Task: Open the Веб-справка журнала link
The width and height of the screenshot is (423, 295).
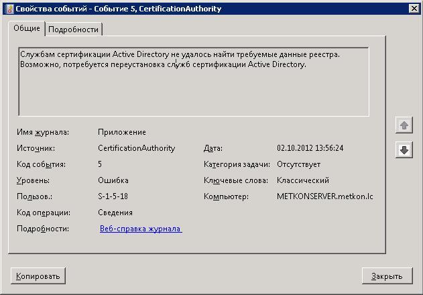Action: tap(140, 229)
